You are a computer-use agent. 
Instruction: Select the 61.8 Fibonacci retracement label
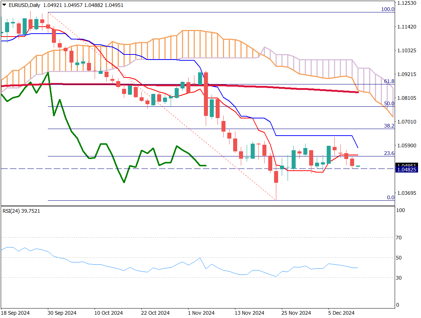click(x=389, y=81)
